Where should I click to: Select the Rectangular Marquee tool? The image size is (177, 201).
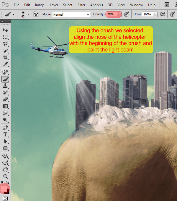[5, 37]
